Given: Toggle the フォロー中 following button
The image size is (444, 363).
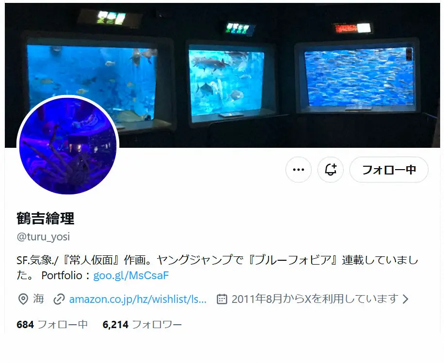Looking at the screenshot, I should 389,170.
